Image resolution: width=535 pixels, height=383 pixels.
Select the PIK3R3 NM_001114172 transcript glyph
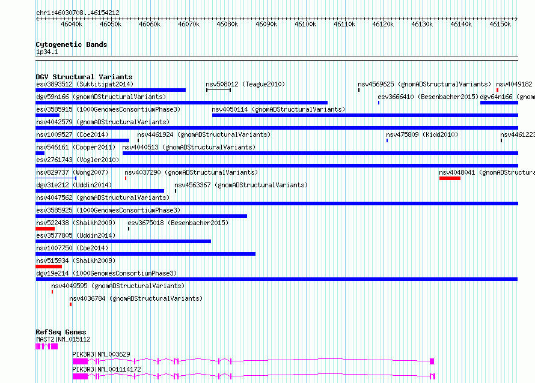pyautogui.click(x=254, y=376)
